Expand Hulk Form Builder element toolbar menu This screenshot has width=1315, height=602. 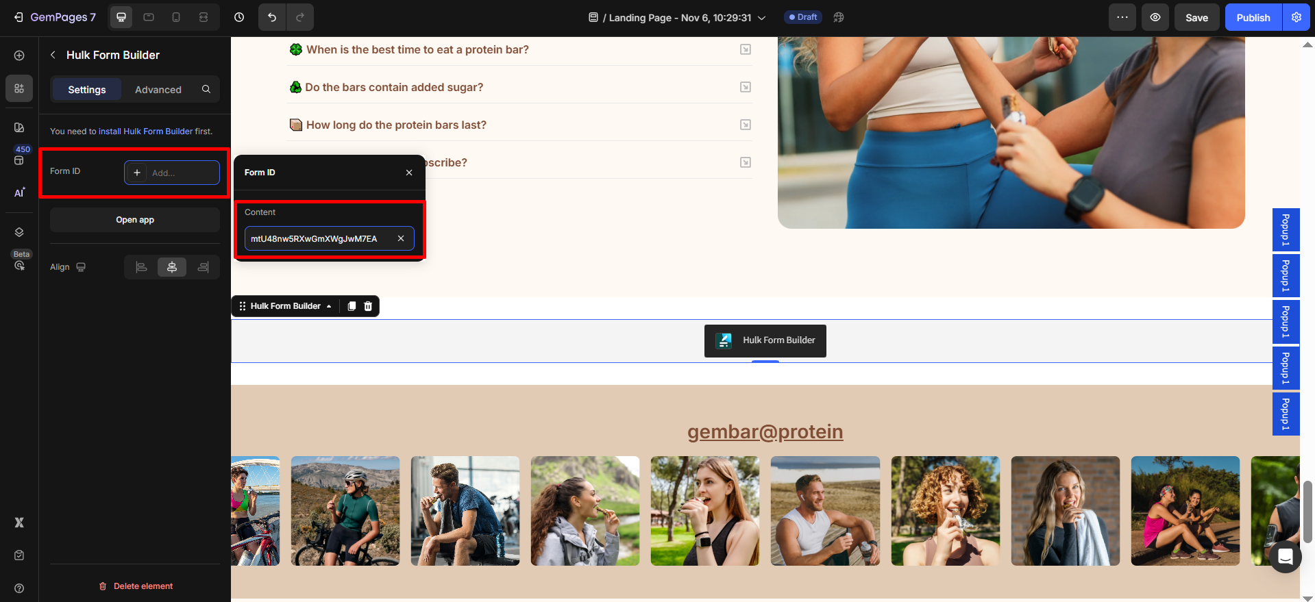tap(329, 306)
